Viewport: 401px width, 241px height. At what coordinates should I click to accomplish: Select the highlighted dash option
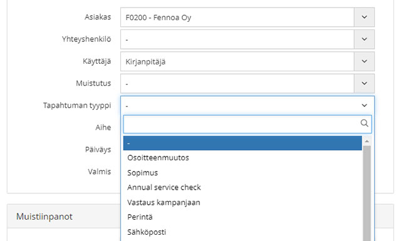pyautogui.click(x=242, y=143)
